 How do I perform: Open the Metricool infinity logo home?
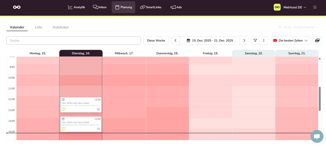pyautogui.click(x=17, y=7)
